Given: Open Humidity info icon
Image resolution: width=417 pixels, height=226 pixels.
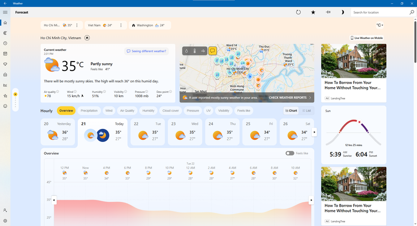Looking at the screenshot, I should (105, 91).
